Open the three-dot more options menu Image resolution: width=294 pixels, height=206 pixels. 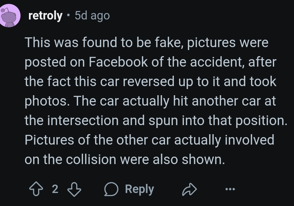(x=230, y=189)
